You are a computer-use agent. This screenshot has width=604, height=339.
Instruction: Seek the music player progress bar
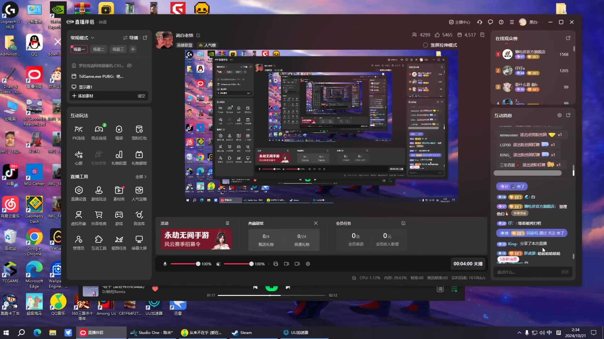(272, 295)
